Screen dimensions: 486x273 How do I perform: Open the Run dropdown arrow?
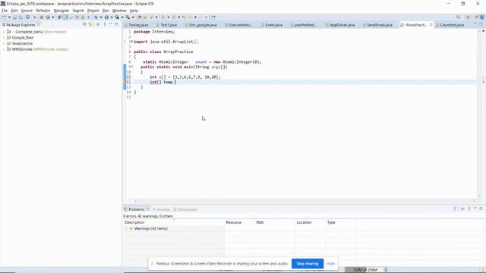click(112, 17)
